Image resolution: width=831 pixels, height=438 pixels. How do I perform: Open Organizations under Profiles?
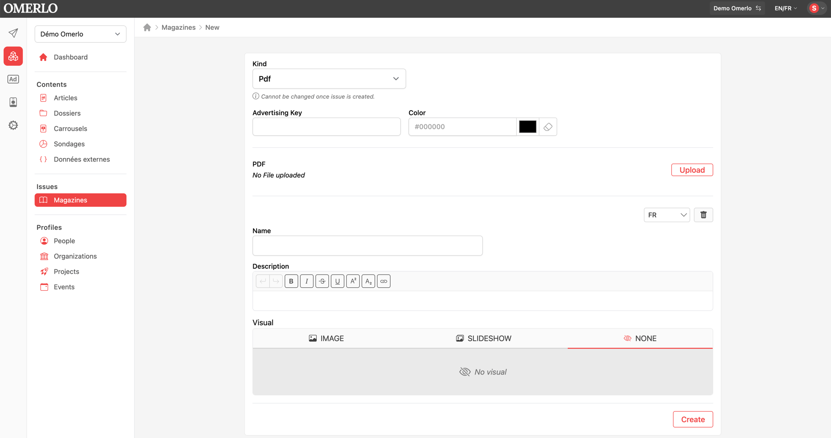pos(81,256)
